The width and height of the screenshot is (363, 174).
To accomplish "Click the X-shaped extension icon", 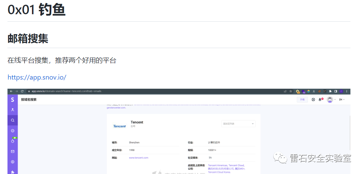I will (x=314, y=91).
